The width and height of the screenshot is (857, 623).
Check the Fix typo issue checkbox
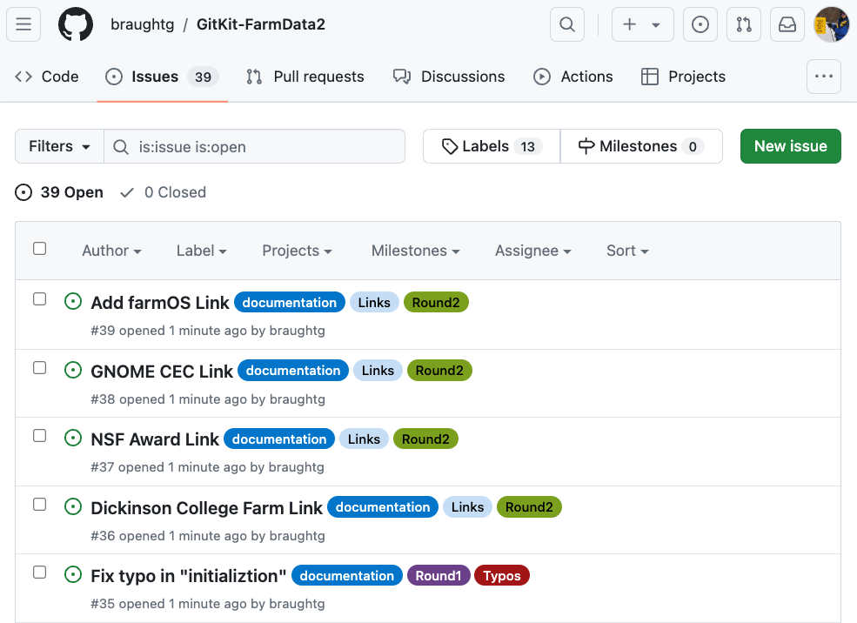pyautogui.click(x=39, y=573)
